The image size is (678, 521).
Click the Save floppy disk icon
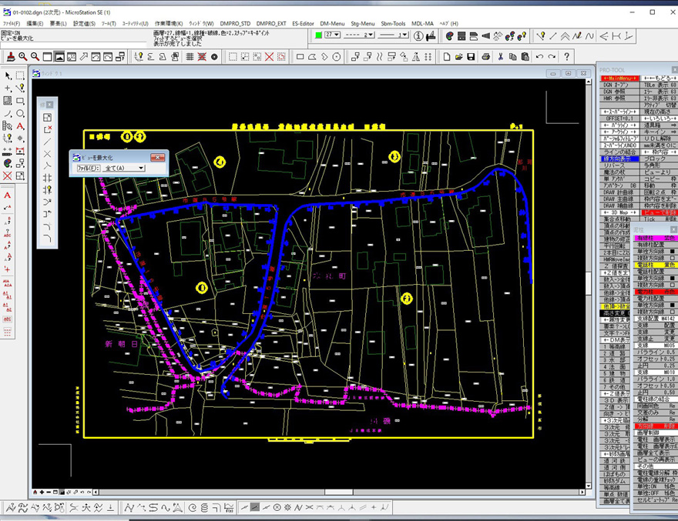471,57
